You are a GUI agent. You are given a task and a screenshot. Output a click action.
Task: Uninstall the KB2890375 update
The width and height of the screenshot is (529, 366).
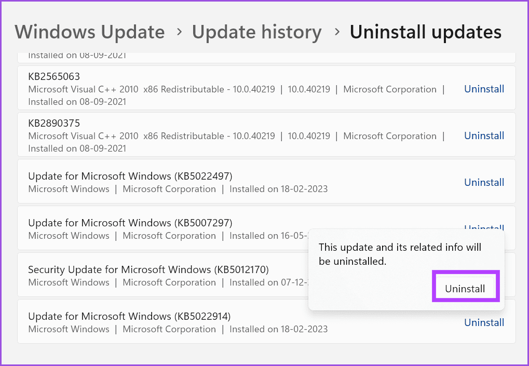[484, 136]
